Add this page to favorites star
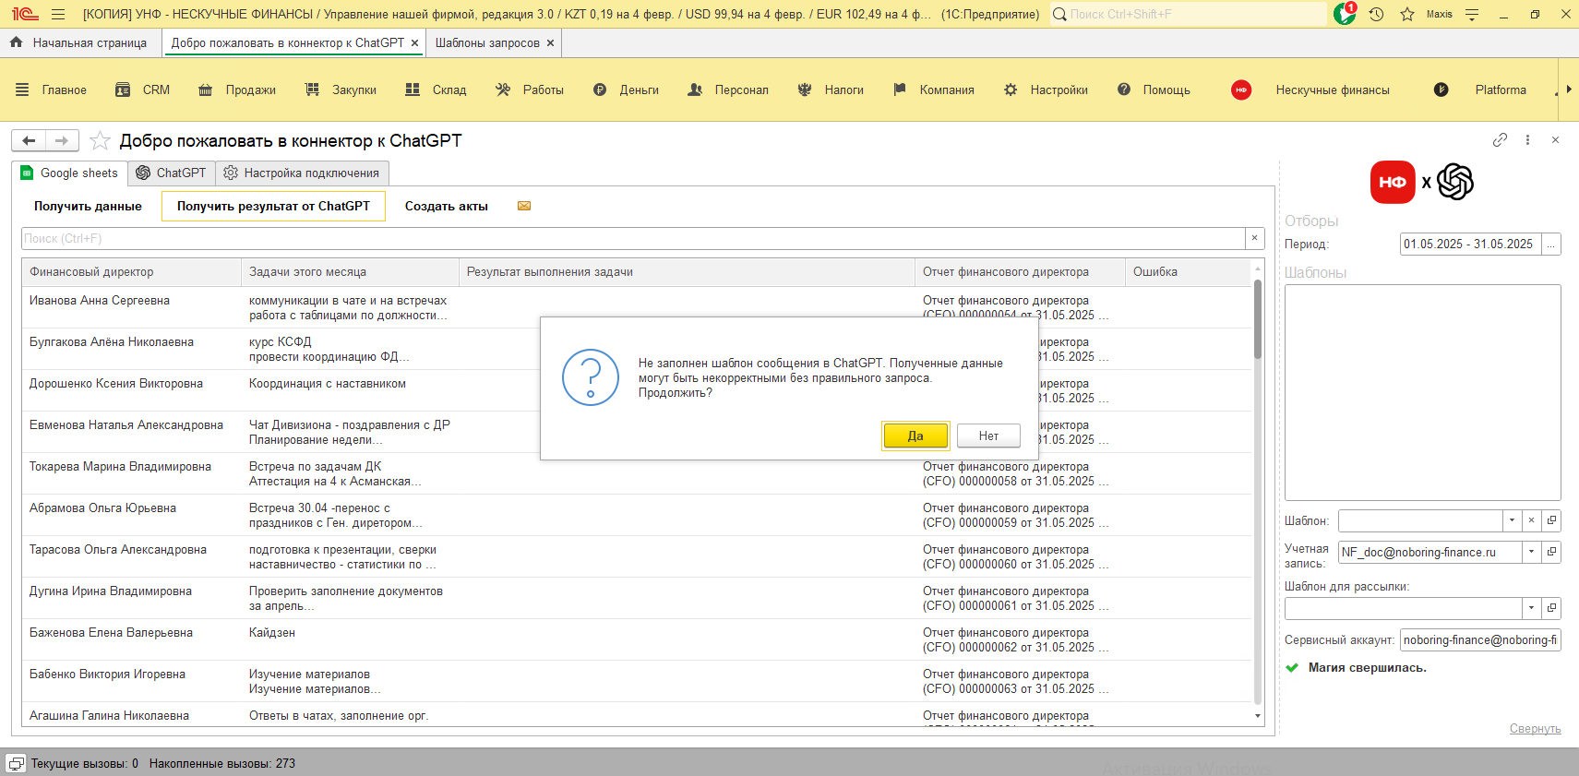Viewport: 1579px width, 776px height. 101,141
